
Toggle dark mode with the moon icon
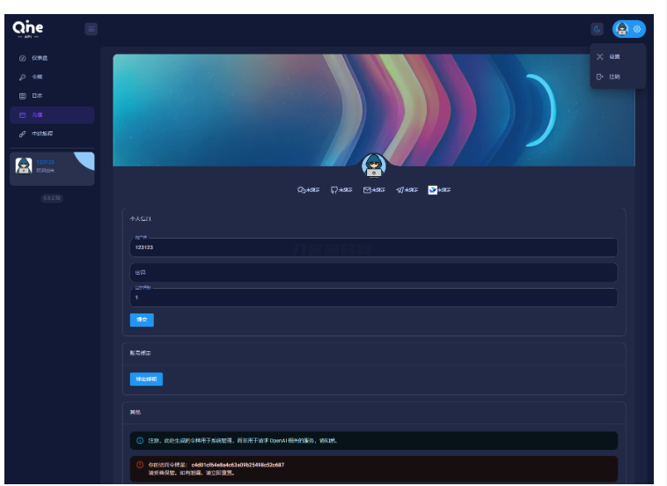[597, 29]
